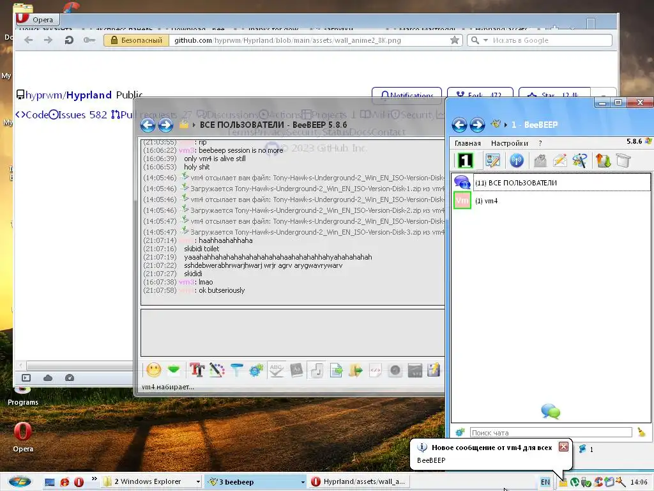Open the text color pencil palette icon
This screenshot has width=654, height=491.
pos(217,370)
